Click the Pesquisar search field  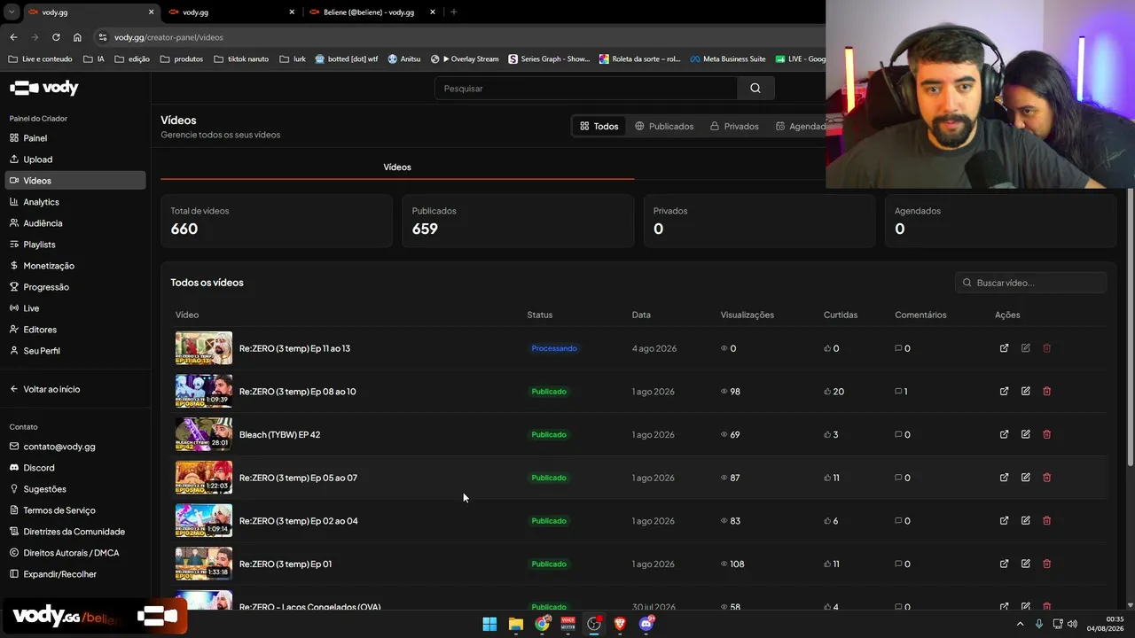click(586, 89)
